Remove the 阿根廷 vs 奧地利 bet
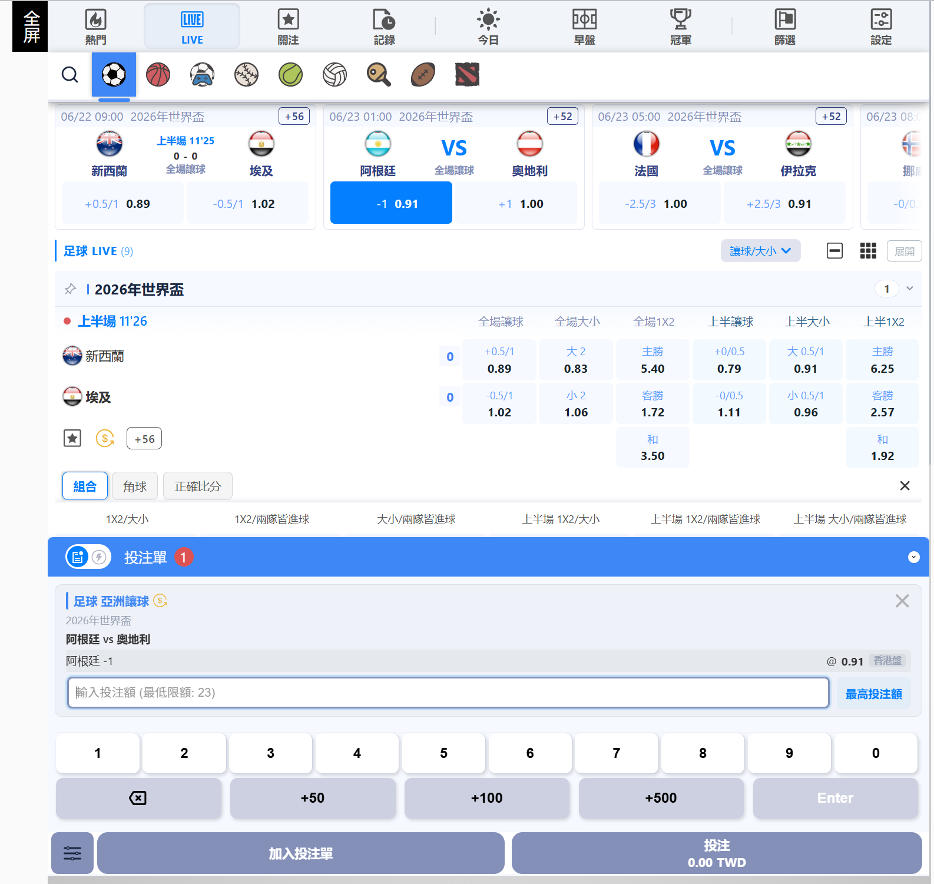The width and height of the screenshot is (934, 884). point(902,601)
